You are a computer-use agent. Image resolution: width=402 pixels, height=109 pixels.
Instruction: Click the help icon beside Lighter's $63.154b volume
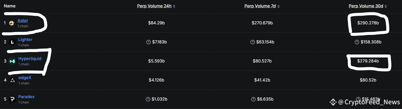point(252,42)
